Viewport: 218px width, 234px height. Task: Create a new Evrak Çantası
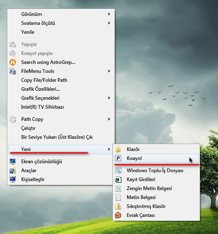pos(156,215)
